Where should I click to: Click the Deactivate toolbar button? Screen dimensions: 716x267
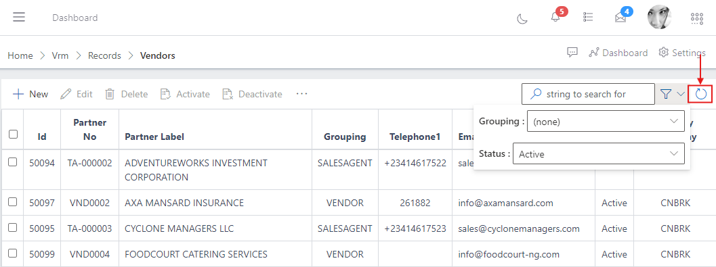252,95
